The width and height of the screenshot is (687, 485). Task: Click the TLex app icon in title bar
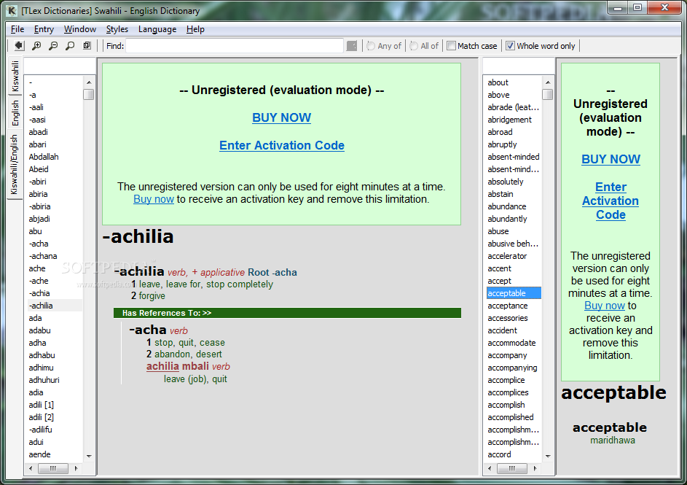point(12,10)
